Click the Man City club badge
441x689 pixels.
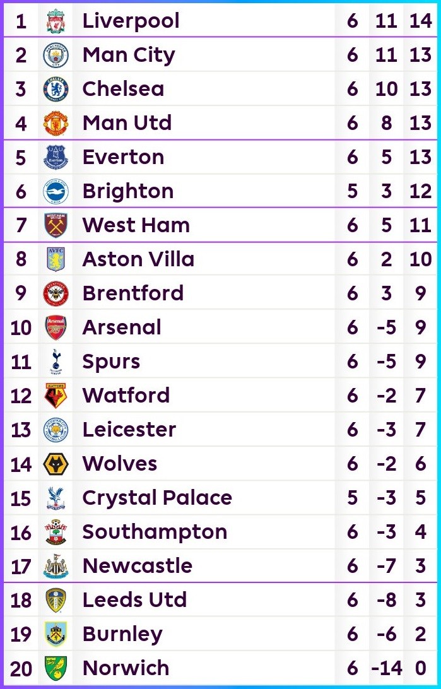pyautogui.click(x=56, y=56)
